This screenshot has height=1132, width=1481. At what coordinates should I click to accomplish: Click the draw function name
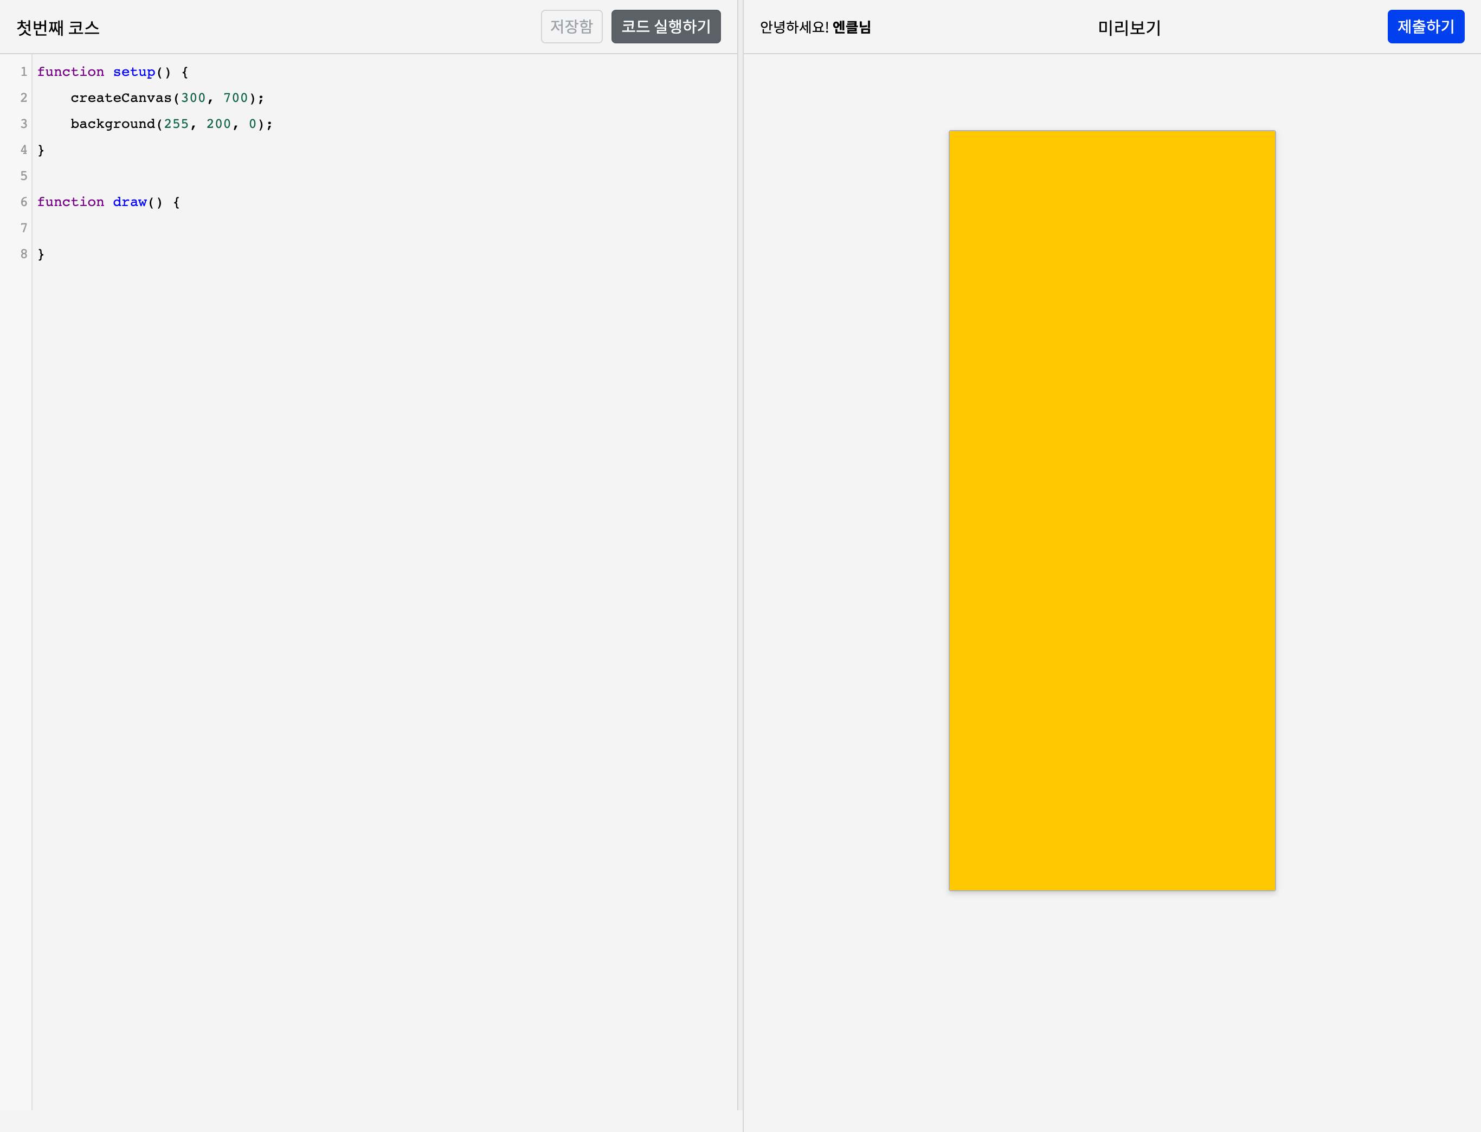[130, 202]
